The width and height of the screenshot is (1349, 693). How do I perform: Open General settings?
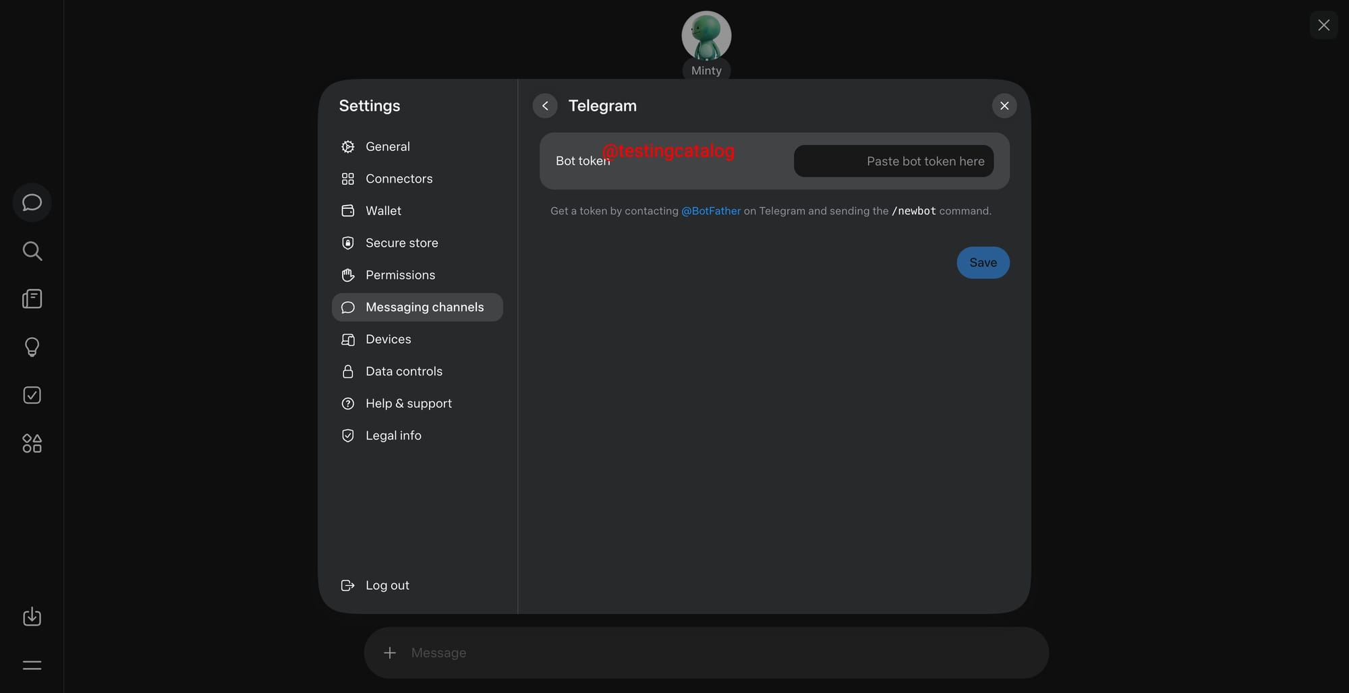(x=418, y=146)
